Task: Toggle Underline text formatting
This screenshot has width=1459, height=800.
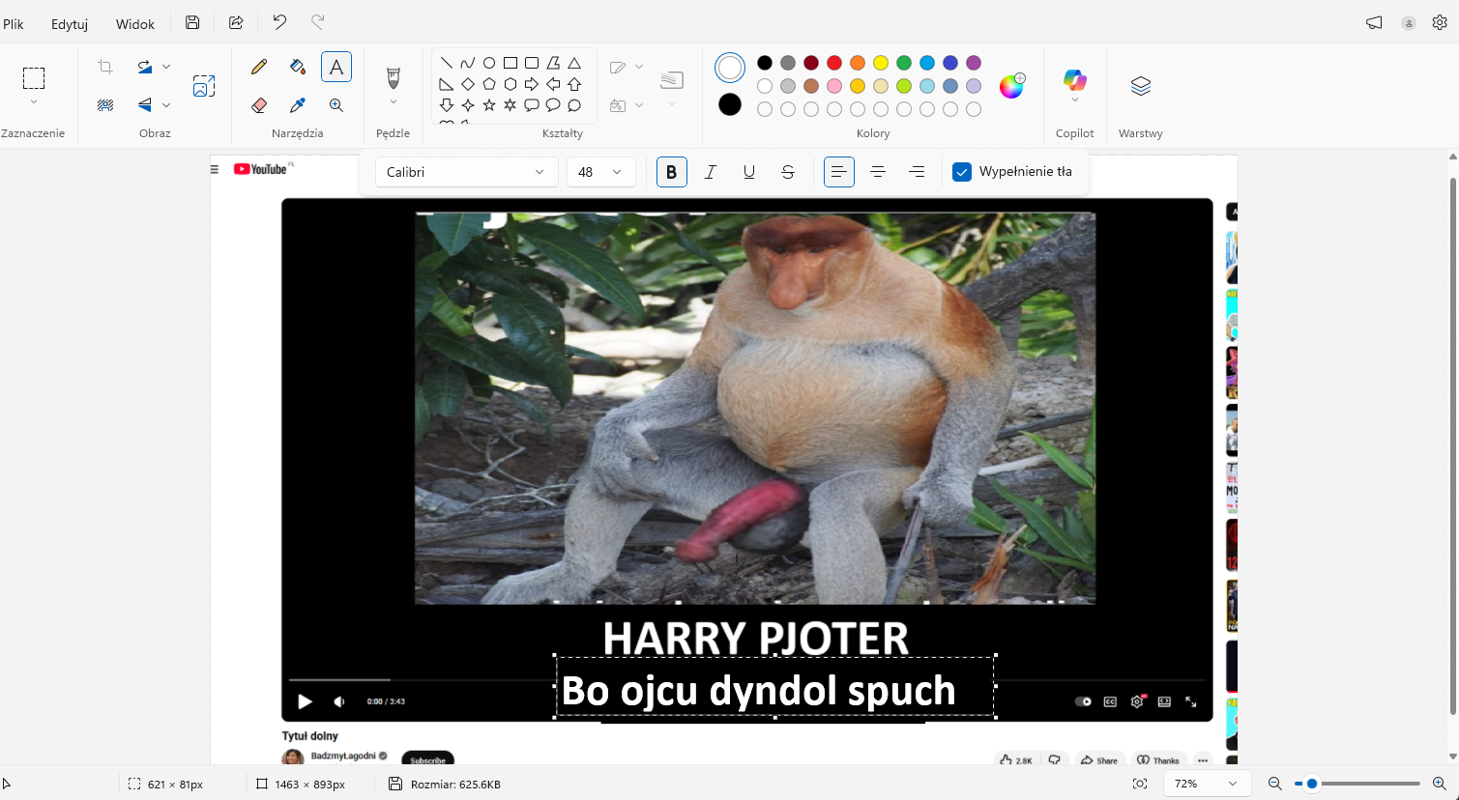Action: pyautogui.click(x=749, y=172)
